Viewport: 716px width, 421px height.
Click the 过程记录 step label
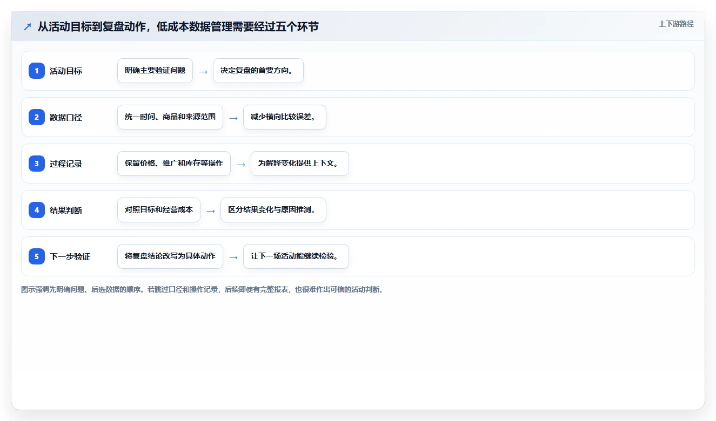(66, 164)
